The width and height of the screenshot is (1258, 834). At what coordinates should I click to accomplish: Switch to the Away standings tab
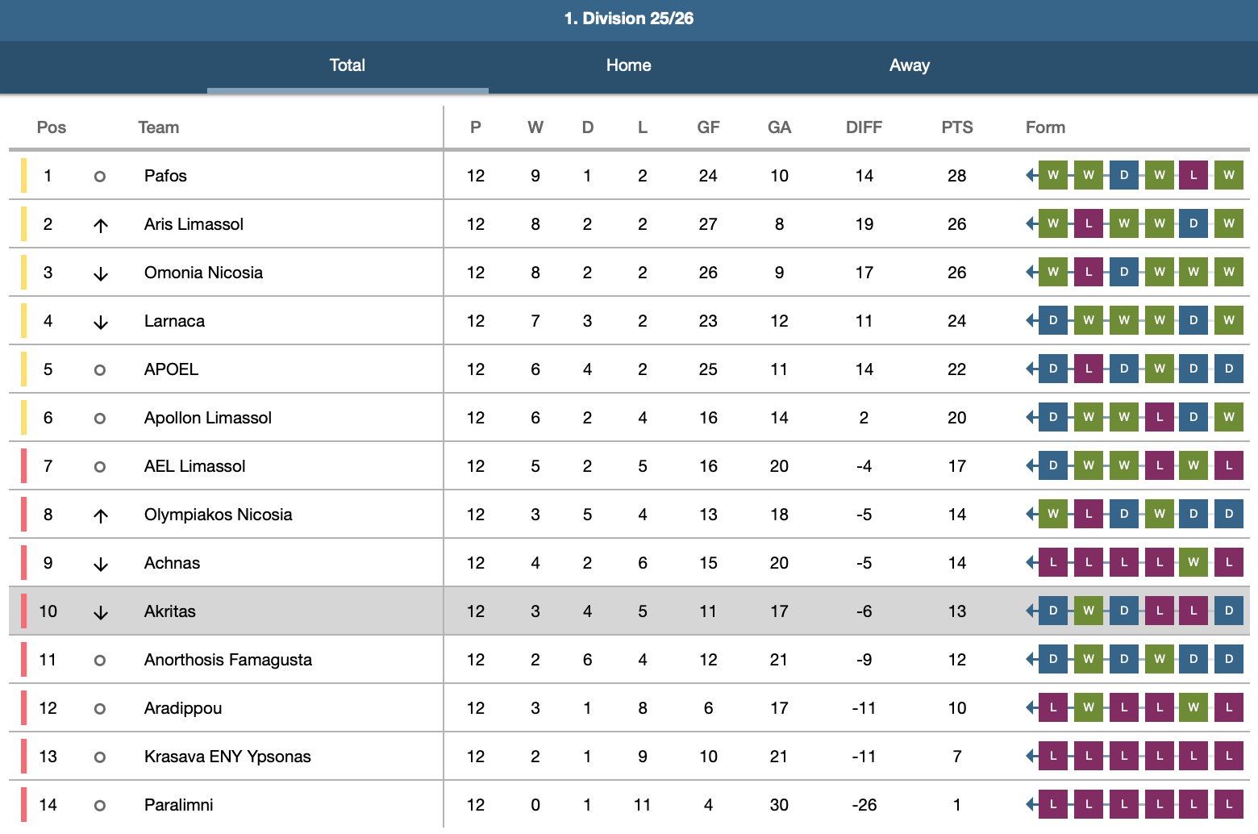[909, 65]
